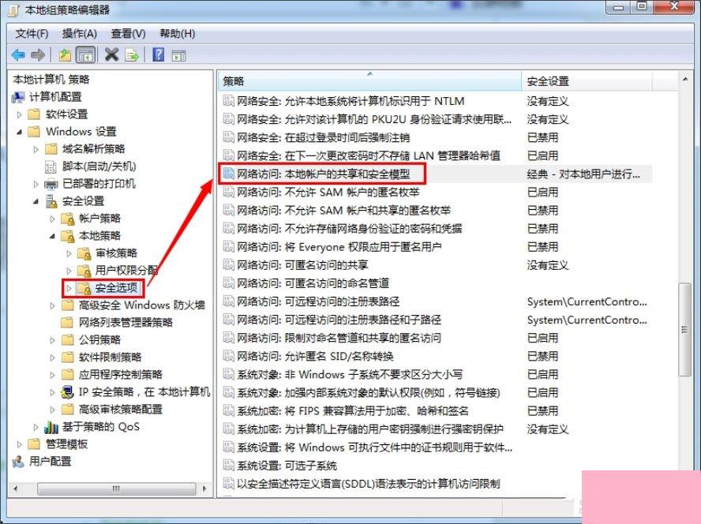Select policy 系统加密: 将 FIPS 兼容算法用于加密
701x524 pixels.
(353, 411)
